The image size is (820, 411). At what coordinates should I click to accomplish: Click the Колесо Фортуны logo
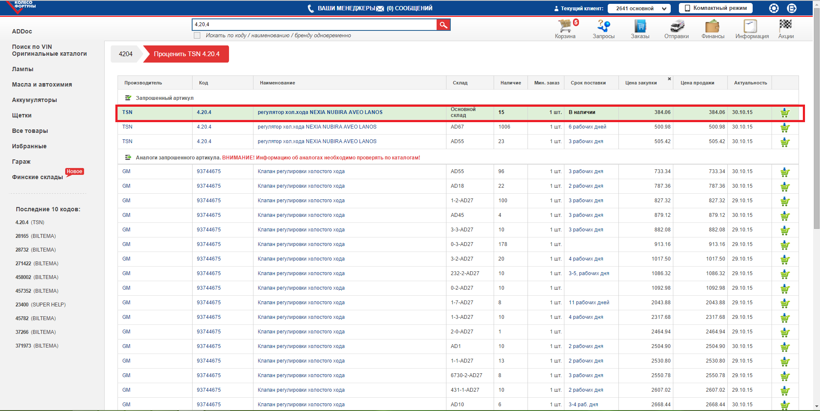click(x=21, y=7)
